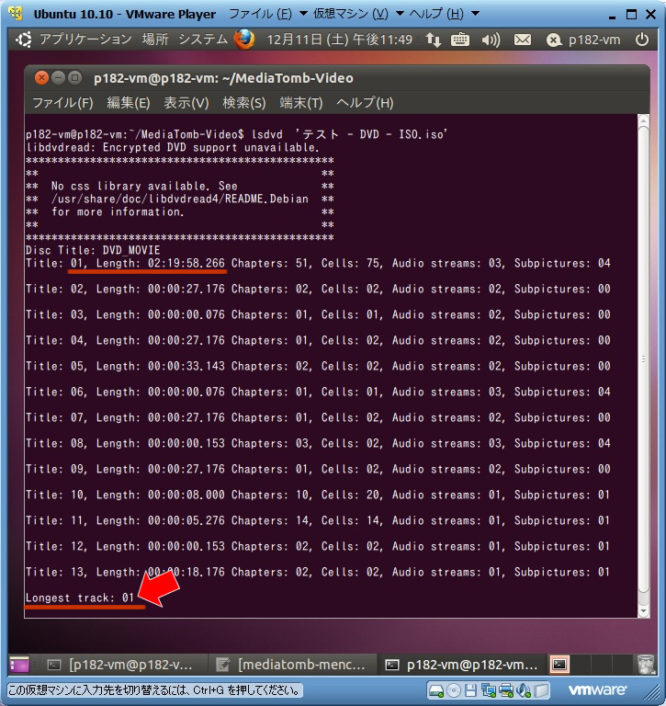This screenshot has height=706, width=666.
Task: Click the terminal vertical scrollbar track
Action: [x=644, y=366]
